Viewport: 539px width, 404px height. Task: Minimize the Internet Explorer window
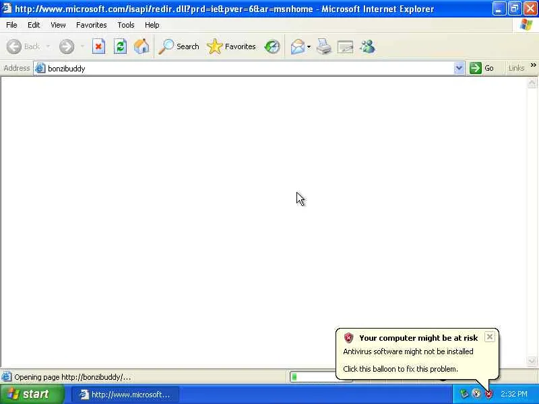499,9
